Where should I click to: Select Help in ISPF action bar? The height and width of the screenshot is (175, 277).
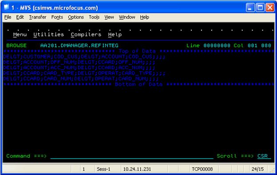tap(115, 35)
